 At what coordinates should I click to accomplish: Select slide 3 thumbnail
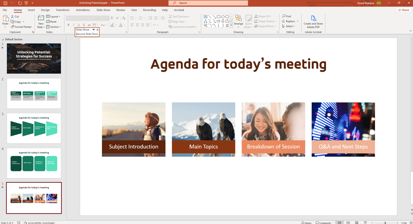(34, 128)
